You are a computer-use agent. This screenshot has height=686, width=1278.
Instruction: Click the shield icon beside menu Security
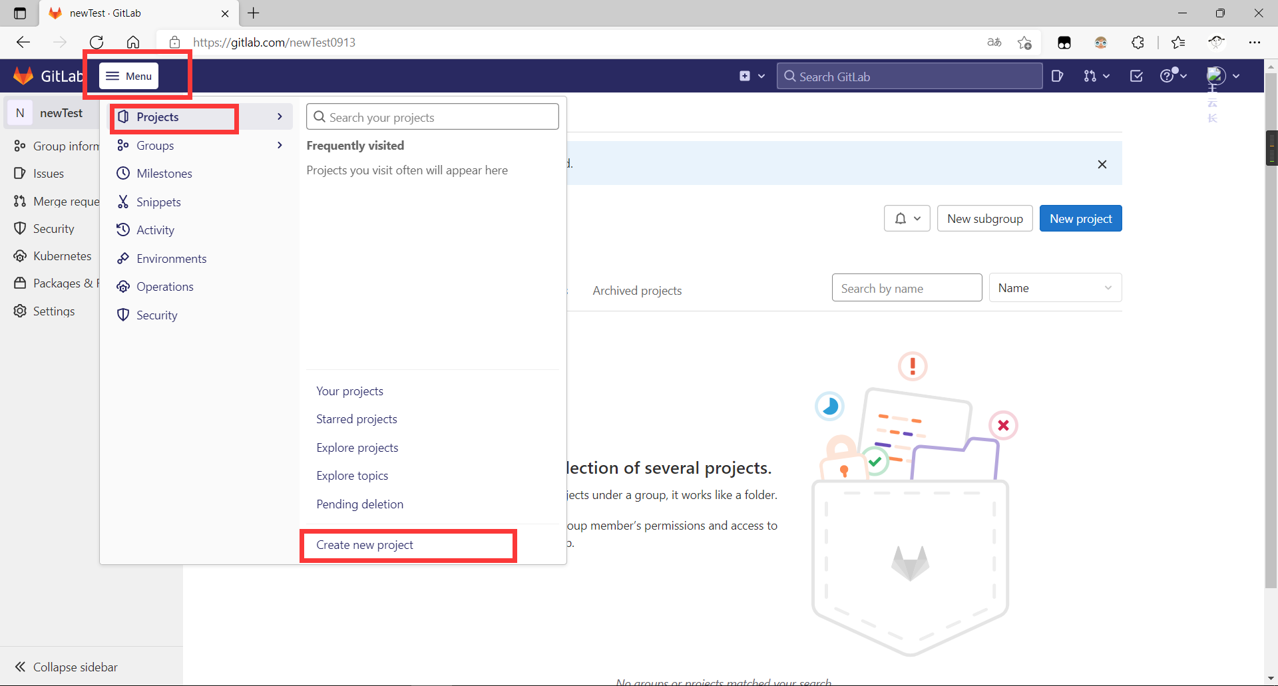[123, 315]
